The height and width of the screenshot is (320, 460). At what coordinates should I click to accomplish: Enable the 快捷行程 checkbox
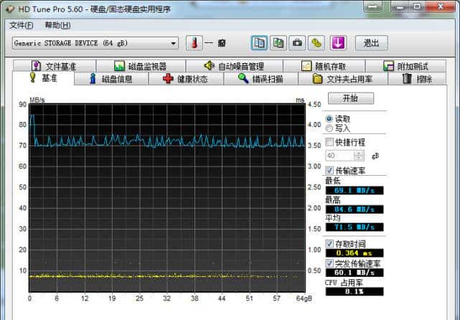pyautogui.click(x=329, y=142)
